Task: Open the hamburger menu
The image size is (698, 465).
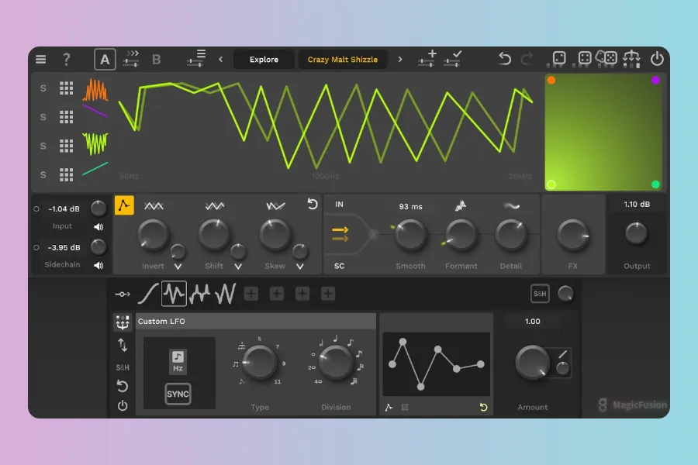Action: [41, 59]
